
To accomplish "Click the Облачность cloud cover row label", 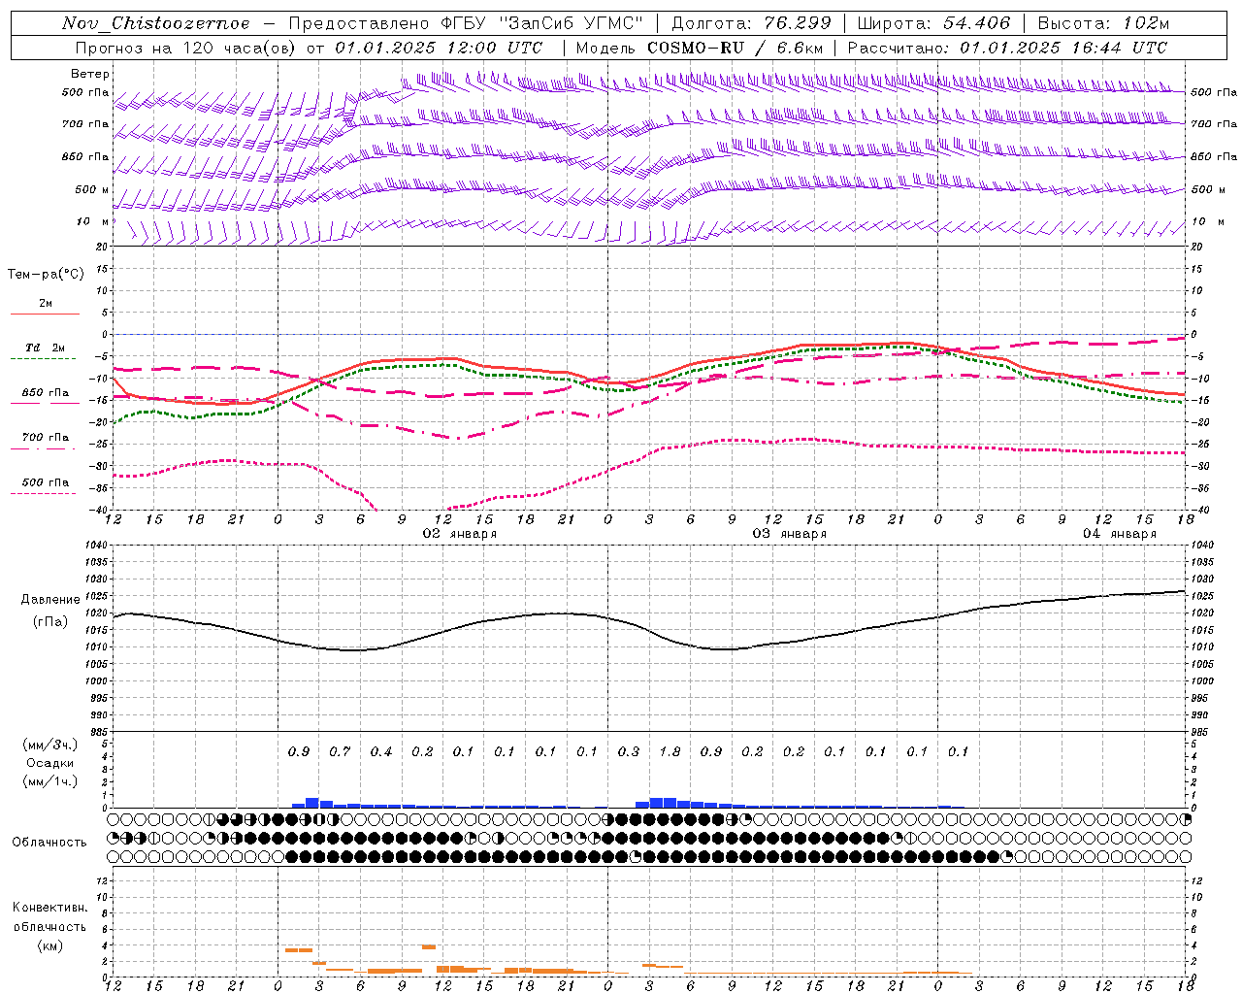I will tap(49, 843).
